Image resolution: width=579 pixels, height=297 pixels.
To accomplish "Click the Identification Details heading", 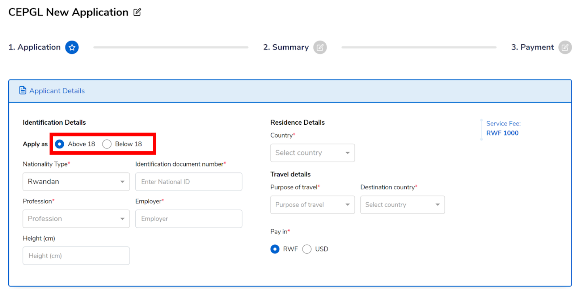I will click(x=54, y=122).
